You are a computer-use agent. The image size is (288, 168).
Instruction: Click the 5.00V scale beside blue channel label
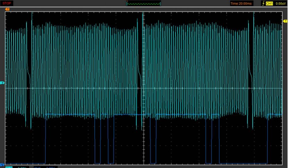click(x=51, y=167)
